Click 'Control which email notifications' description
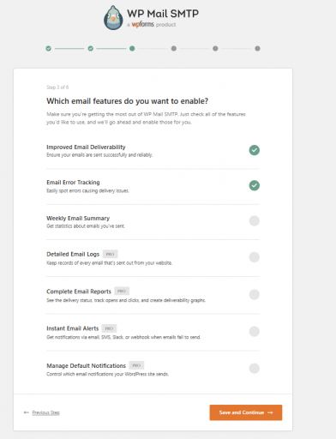This screenshot has width=336, height=439. pyautogui.click(x=108, y=374)
